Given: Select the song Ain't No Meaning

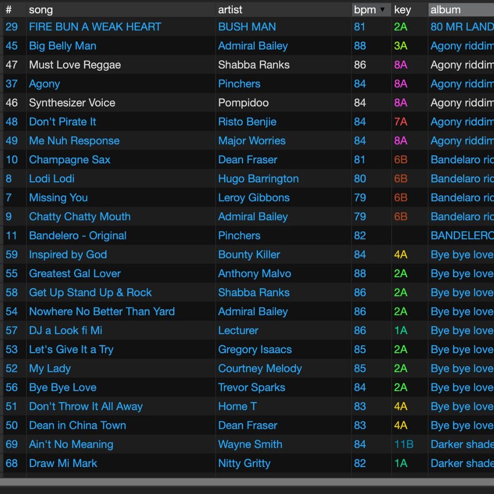Looking at the screenshot, I should (x=71, y=444).
